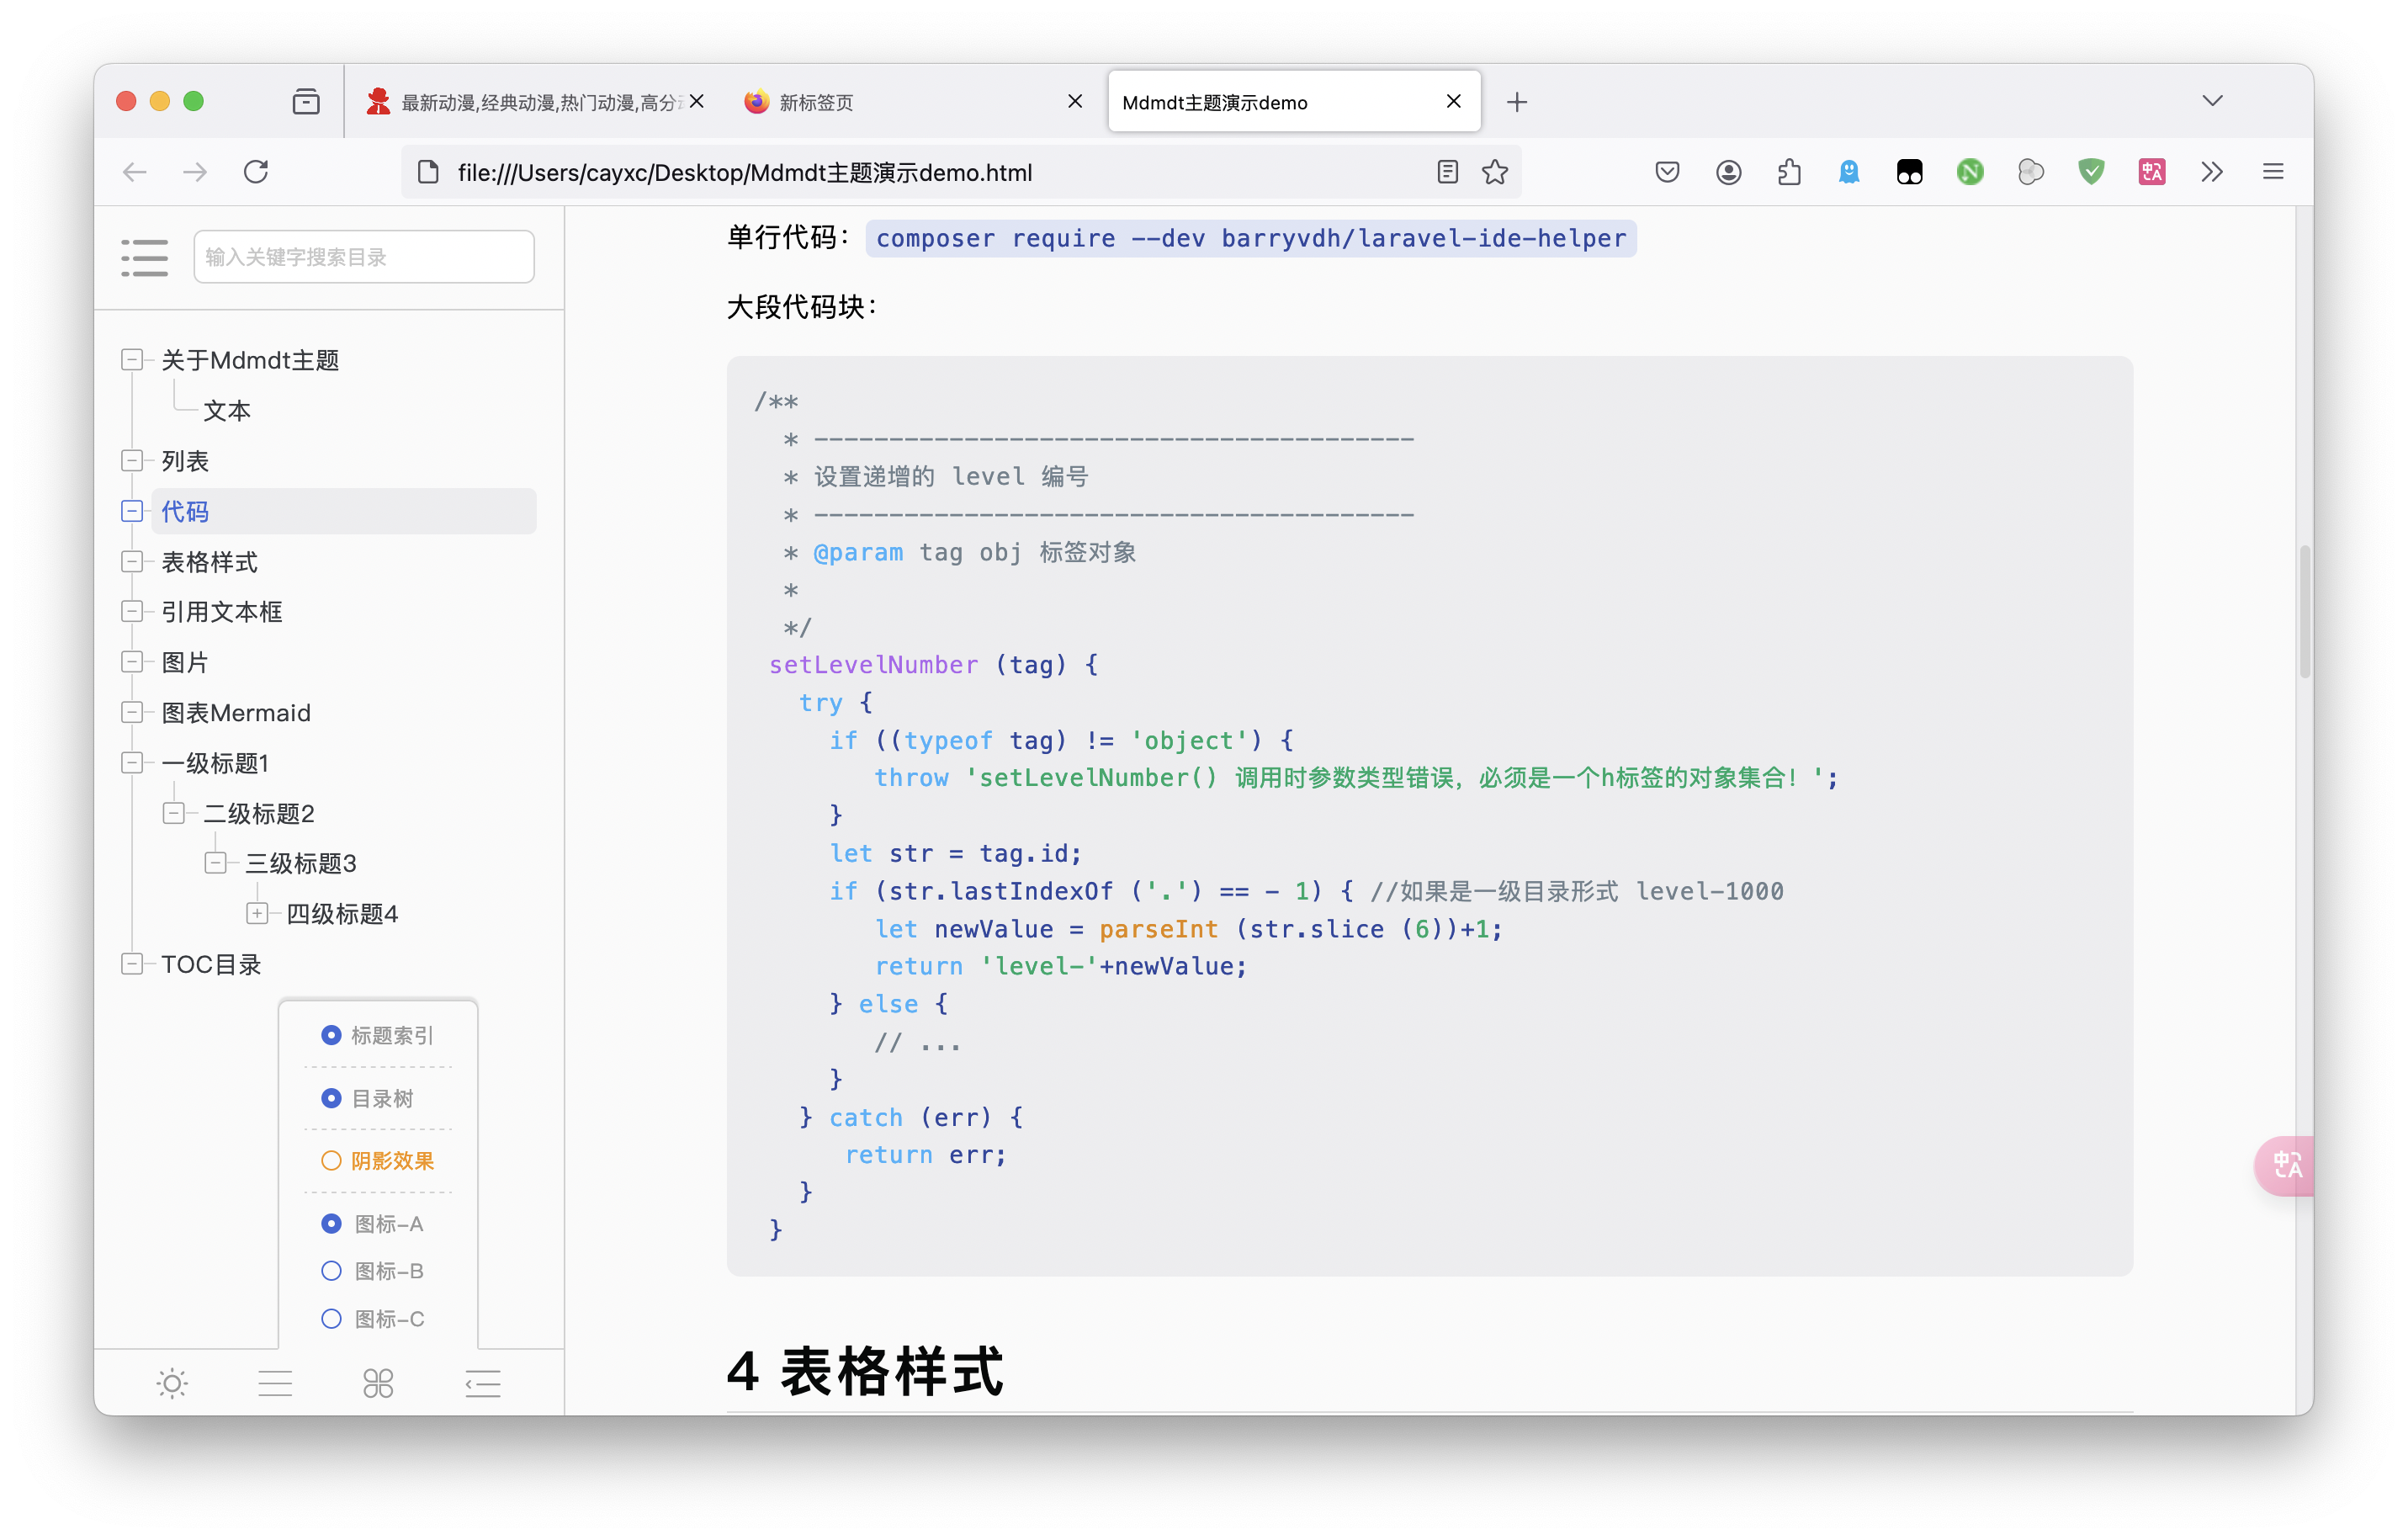Click the black Tampermonkey extension icon
The image size is (2408, 1540).
point(1910,172)
